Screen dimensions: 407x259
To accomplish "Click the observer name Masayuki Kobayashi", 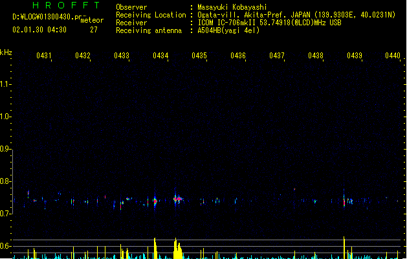I will 232,7.
